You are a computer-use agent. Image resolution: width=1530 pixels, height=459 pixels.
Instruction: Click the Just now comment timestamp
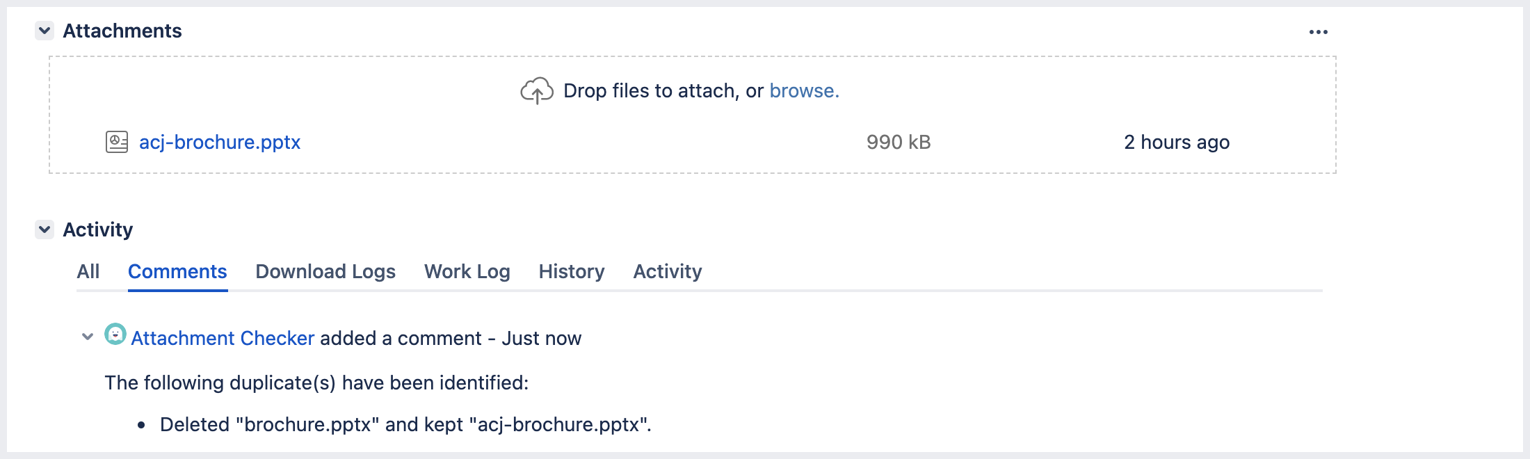click(540, 337)
